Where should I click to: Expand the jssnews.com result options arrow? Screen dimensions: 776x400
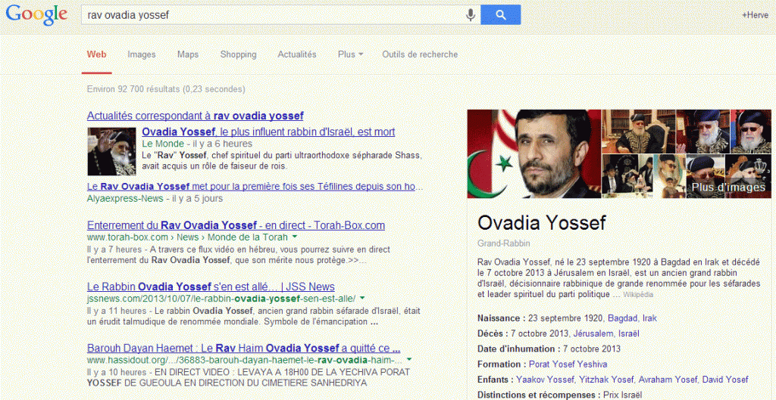point(362,298)
